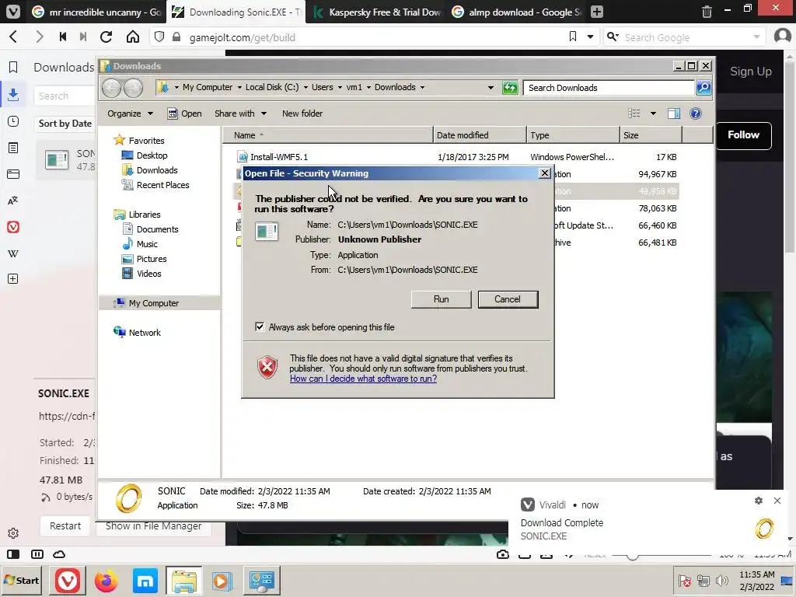796x597 pixels.
Task: Click Run in the Security Warning dialog
Action: pyautogui.click(x=441, y=299)
